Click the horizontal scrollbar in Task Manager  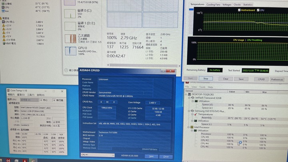(144, 65)
